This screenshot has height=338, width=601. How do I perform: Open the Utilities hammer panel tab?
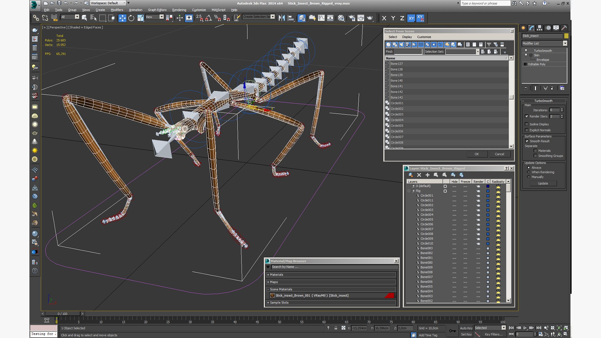pos(564,28)
